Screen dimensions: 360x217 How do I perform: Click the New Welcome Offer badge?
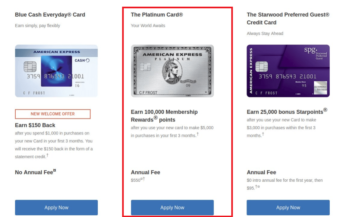[53, 114]
